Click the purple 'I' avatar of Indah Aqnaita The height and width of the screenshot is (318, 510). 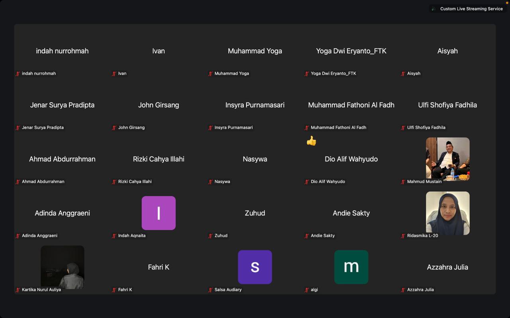pyautogui.click(x=159, y=213)
